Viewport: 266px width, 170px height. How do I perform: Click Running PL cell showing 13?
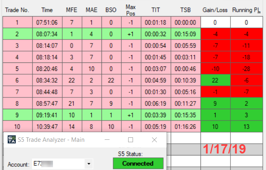point(247,126)
